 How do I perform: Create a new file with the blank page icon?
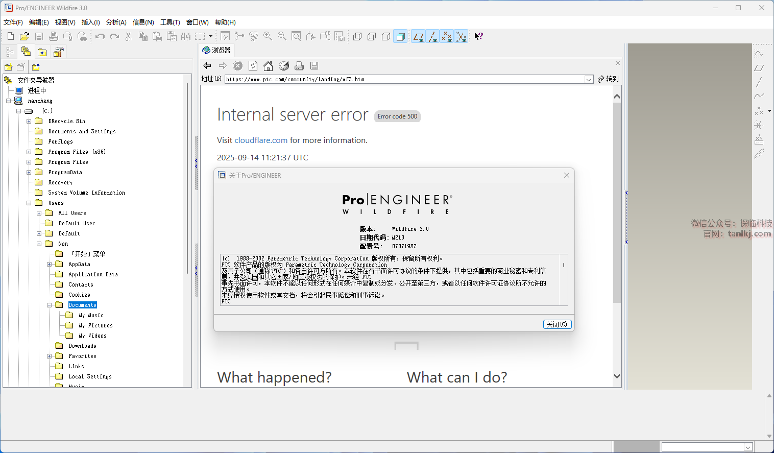tap(11, 36)
